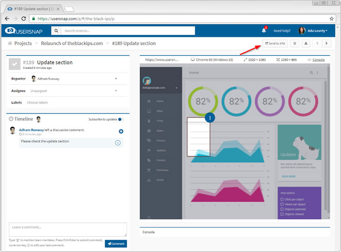
Task: Toggle Subscribe to updates switch
Action: [x=120, y=119]
